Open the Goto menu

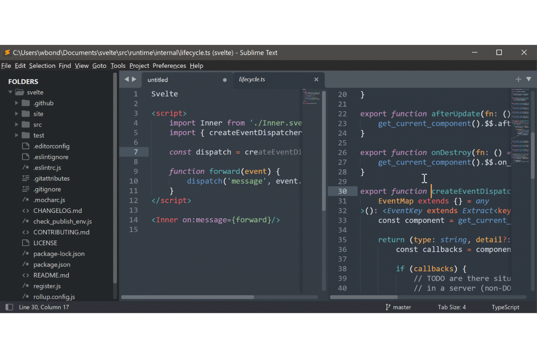tap(99, 66)
